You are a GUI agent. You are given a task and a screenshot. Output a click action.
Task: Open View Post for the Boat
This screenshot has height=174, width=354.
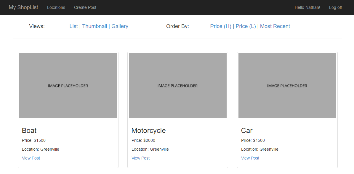coord(31,158)
